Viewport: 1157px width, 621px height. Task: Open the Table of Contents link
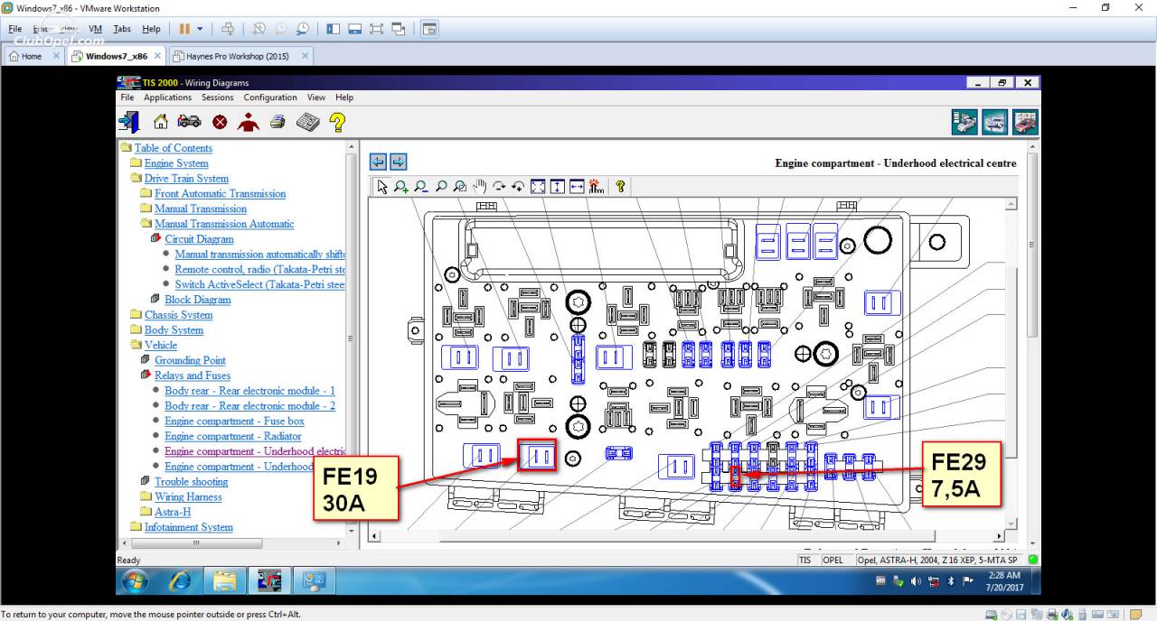(x=174, y=148)
